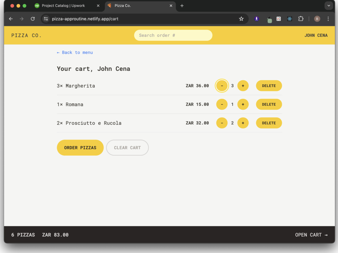
Task: Open cart via OPEN CART link
Action: click(x=312, y=235)
